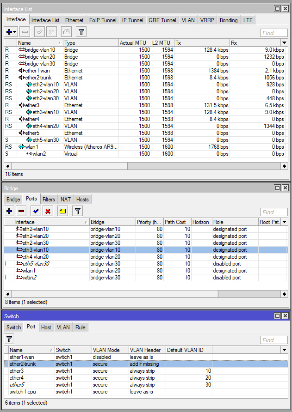Image resolution: width=292 pixels, height=412 pixels.
Task: Open Rule tab in Switch window
Action: tap(81, 327)
